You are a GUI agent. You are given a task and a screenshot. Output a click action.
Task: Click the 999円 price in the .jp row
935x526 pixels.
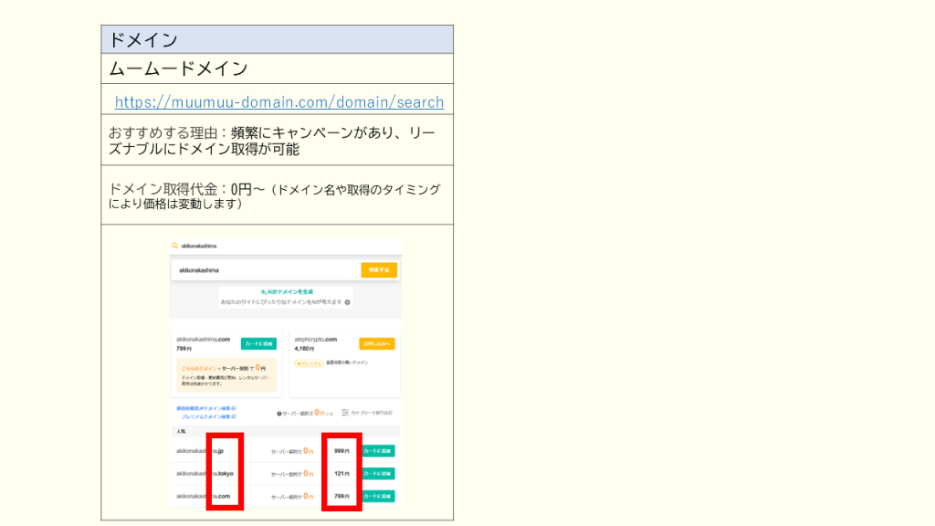click(x=341, y=451)
